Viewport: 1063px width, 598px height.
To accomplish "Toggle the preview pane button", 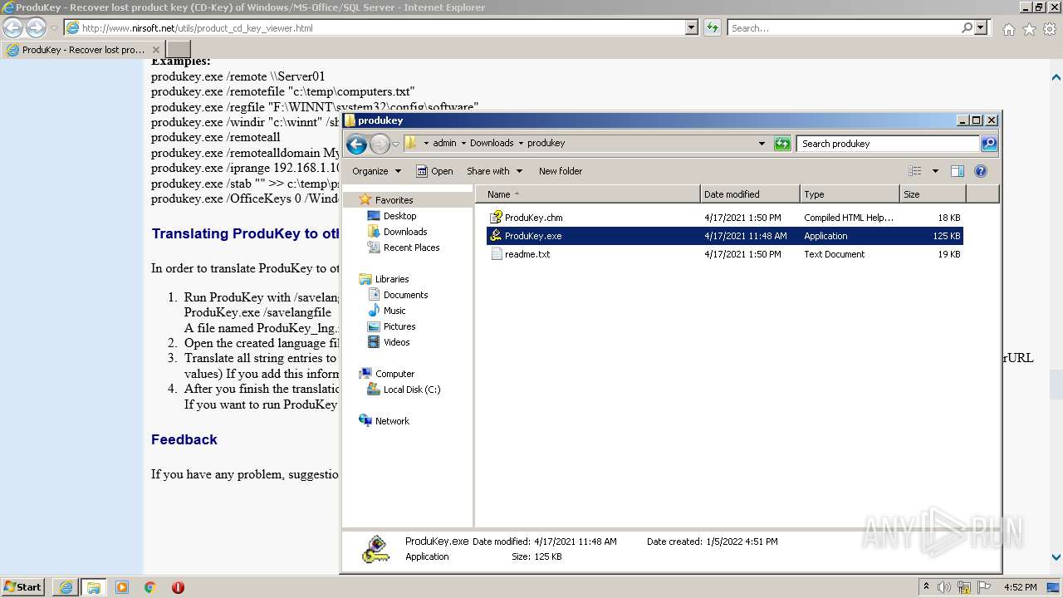I will coord(958,171).
